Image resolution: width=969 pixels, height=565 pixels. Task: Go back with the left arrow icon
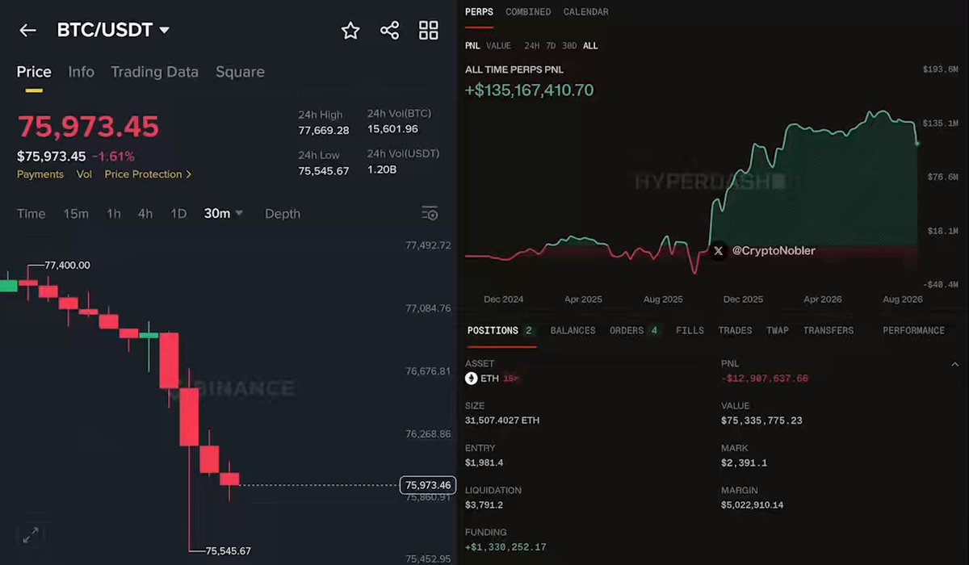pyautogui.click(x=27, y=31)
